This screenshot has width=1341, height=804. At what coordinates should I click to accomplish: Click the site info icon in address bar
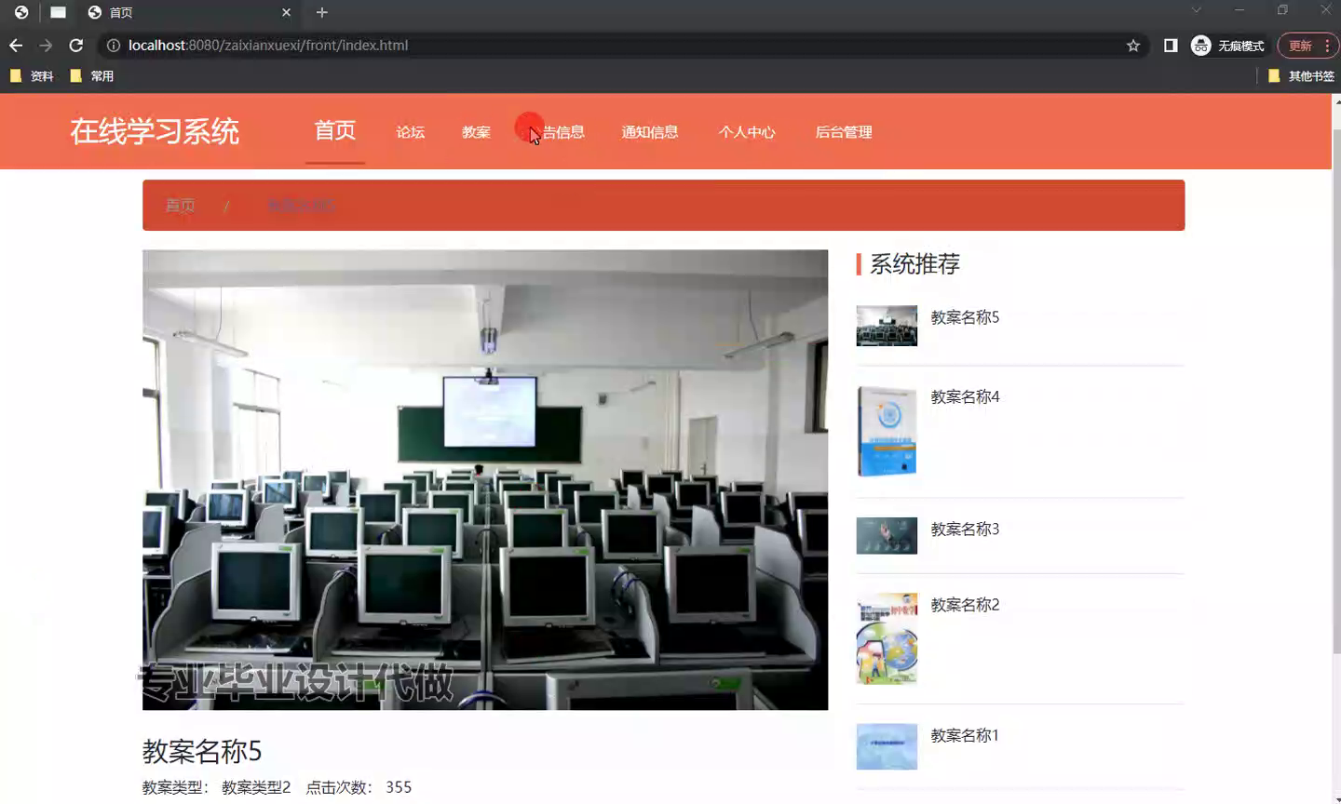point(114,45)
